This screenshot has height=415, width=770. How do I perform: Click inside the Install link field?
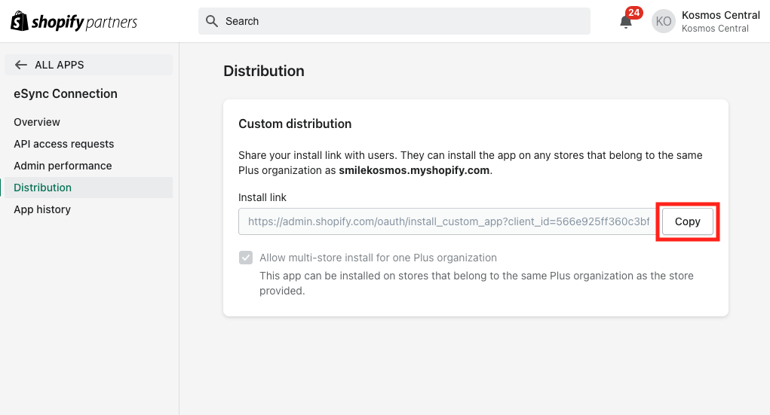[x=448, y=221]
